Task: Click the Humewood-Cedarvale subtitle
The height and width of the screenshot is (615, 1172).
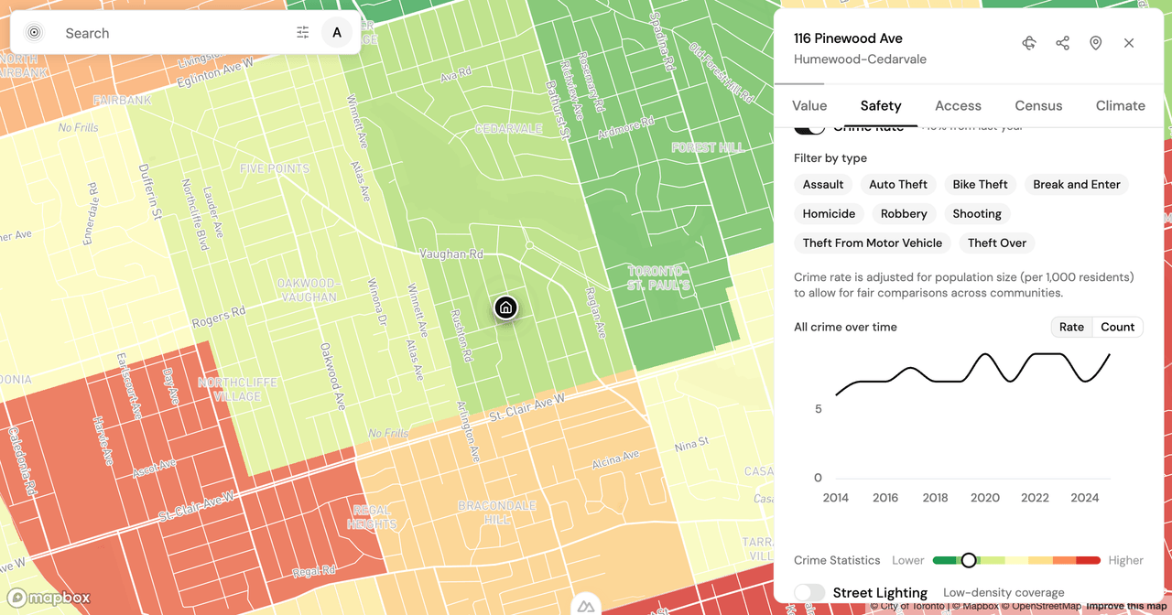Action: click(860, 59)
